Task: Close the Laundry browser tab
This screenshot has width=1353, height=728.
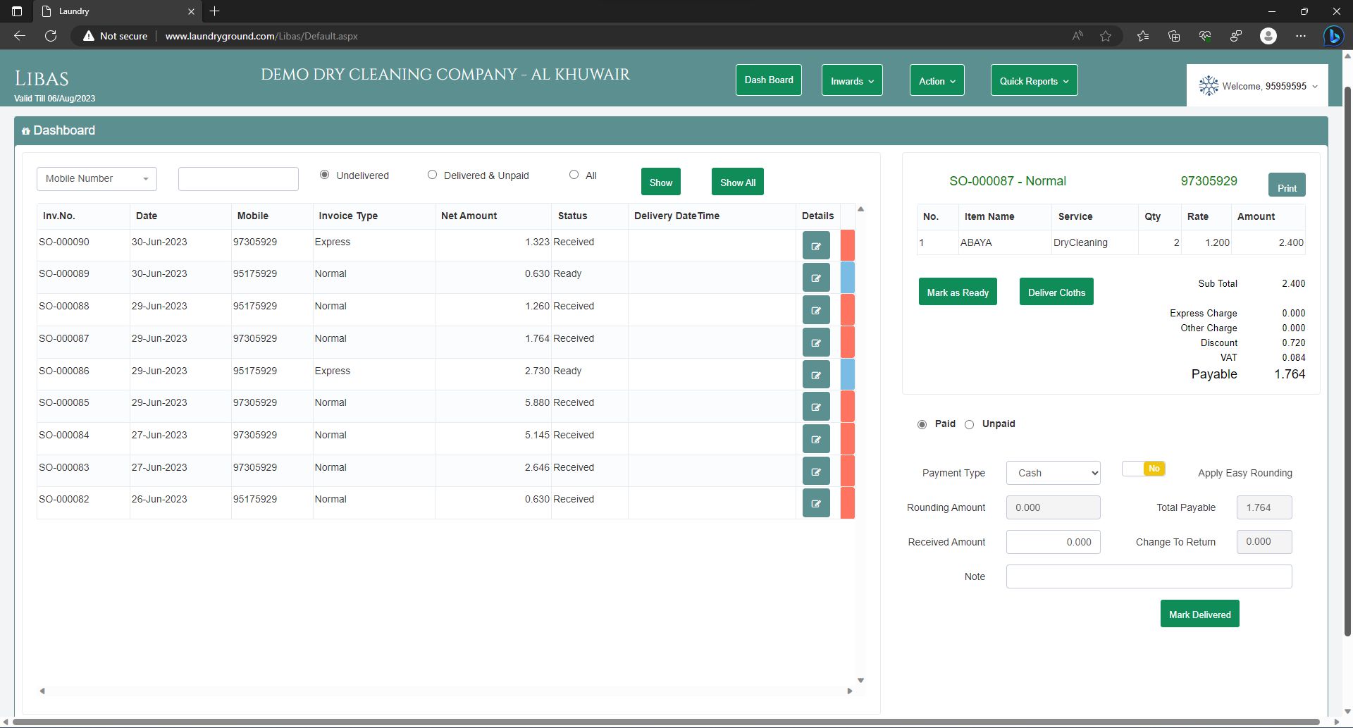Action: [x=191, y=11]
